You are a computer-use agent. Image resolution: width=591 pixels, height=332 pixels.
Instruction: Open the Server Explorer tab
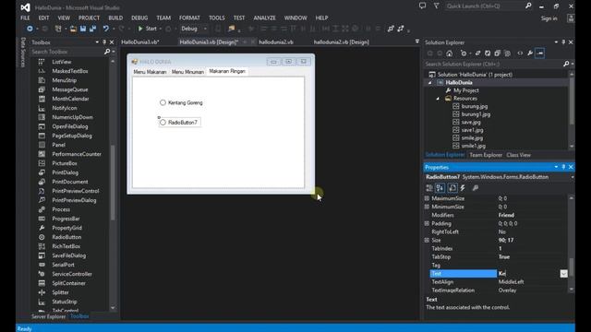tap(49, 316)
